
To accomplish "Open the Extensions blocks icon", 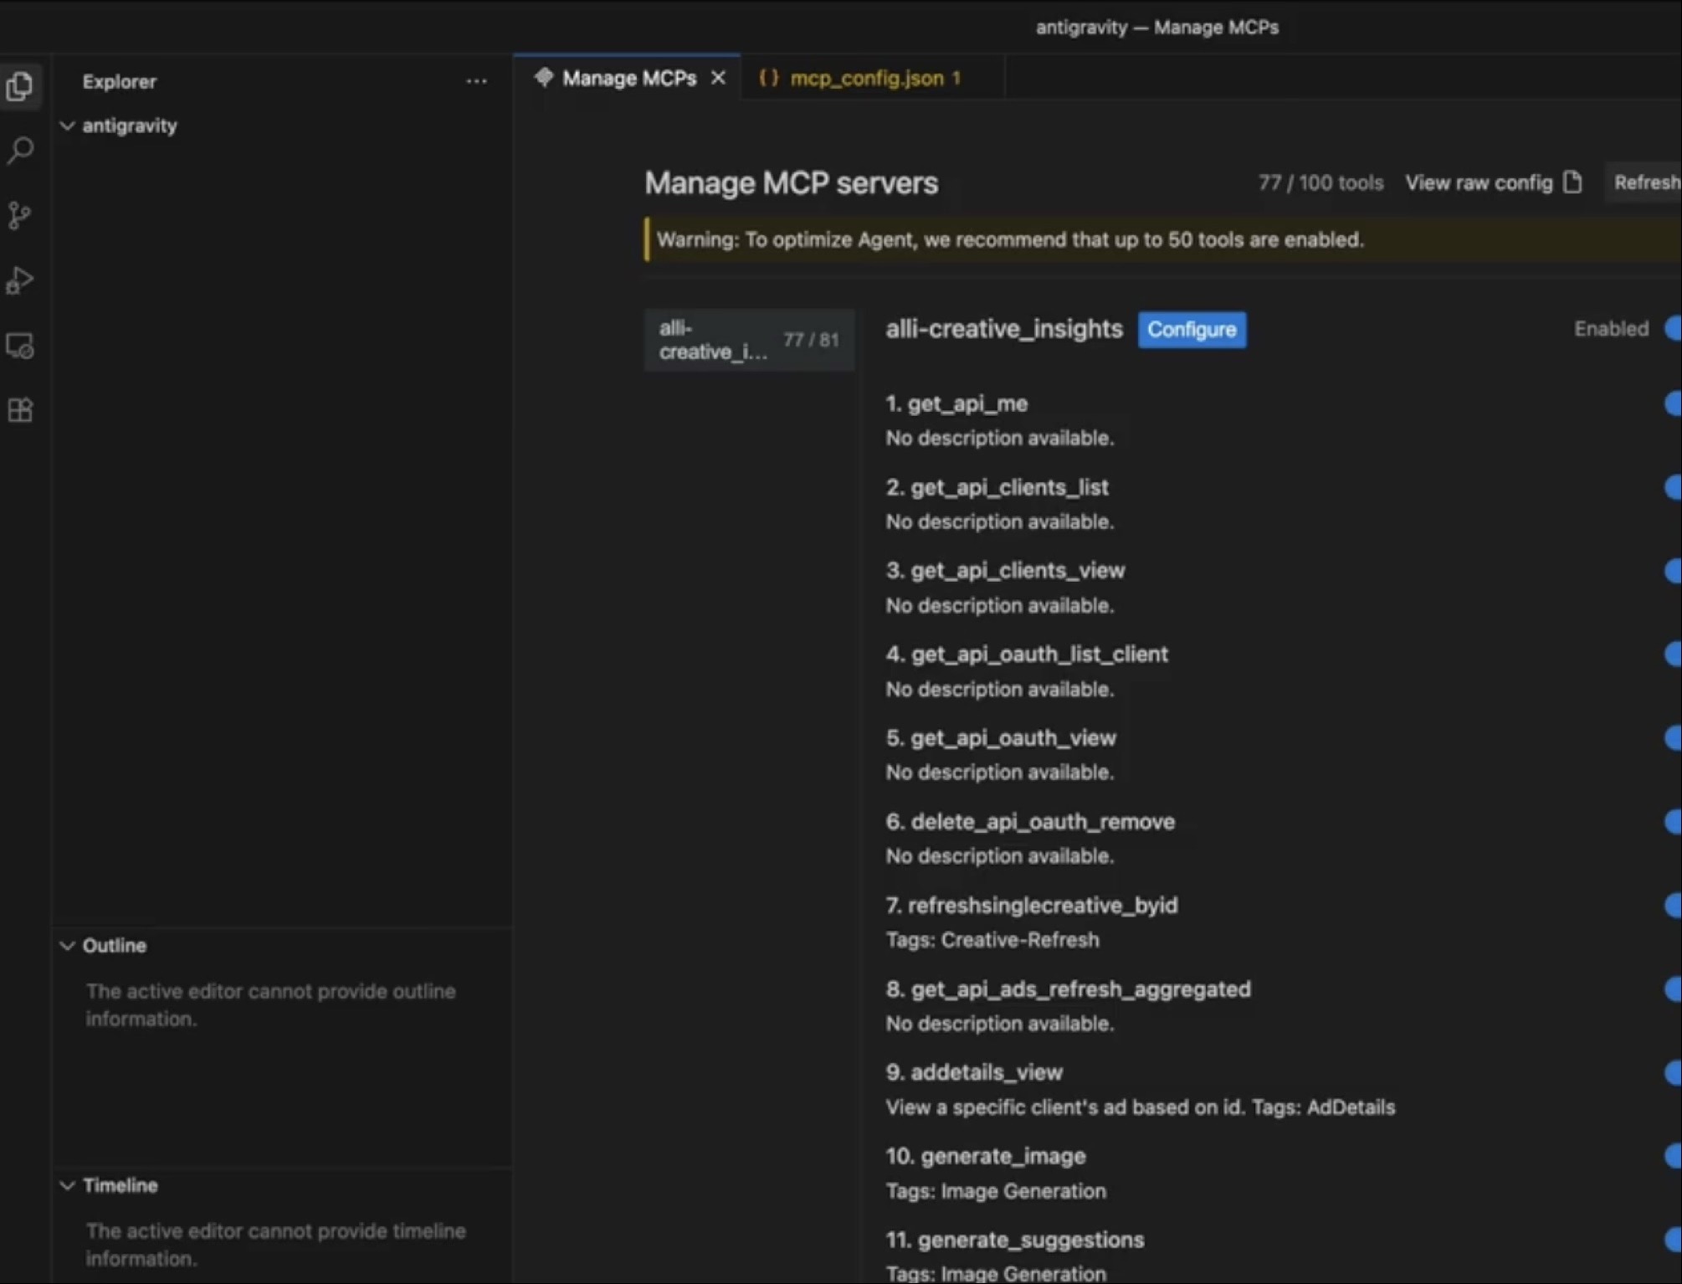I will tap(20, 410).
